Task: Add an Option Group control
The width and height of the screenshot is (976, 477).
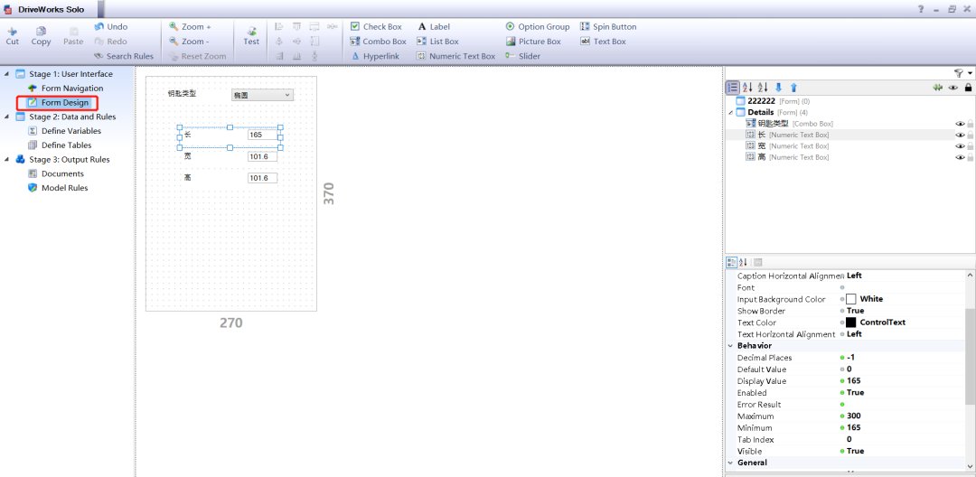Action: pos(537,27)
